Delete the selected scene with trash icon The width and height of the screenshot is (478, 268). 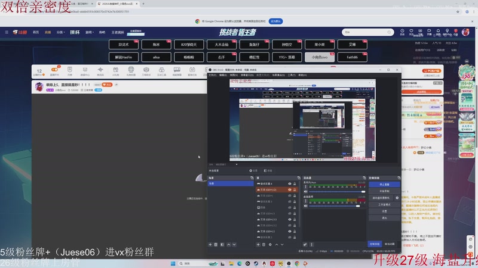point(216,245)
